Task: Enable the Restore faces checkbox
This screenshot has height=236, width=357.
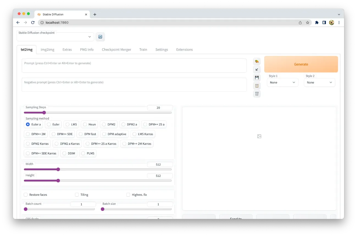Action: pyautogui.click(x=26, y=195)
